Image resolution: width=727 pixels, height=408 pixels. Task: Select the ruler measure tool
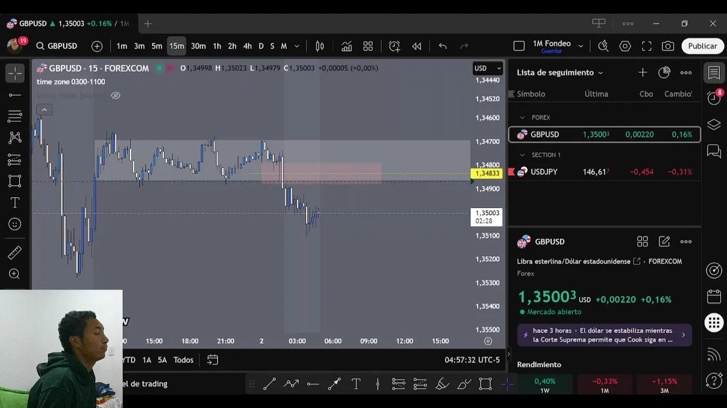(x=15, y=253)
